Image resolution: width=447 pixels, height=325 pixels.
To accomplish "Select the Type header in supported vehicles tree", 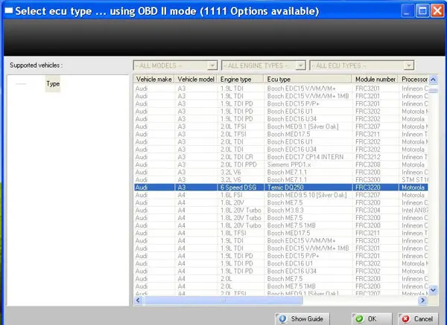I will (x=53, y=84).
